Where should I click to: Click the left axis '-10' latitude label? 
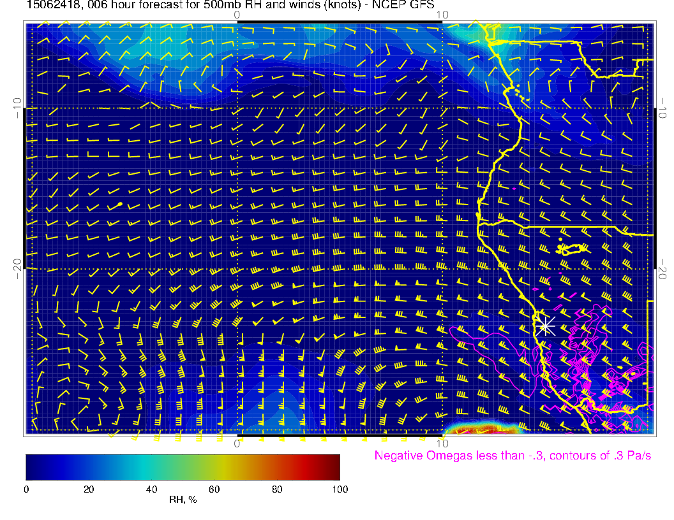click(x=17, y=108)
